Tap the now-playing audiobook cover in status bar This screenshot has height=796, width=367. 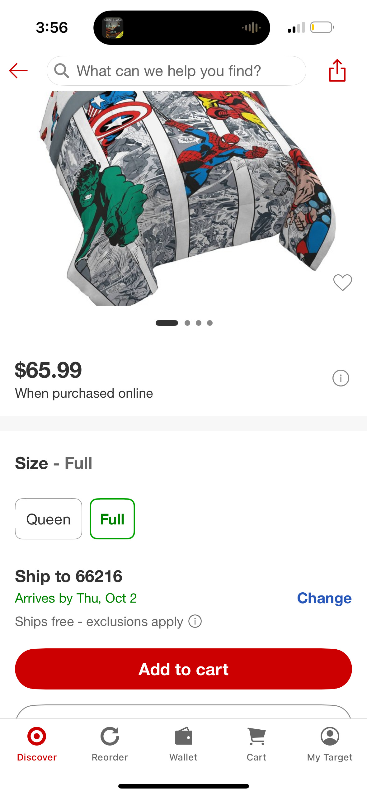coord(113,28)
